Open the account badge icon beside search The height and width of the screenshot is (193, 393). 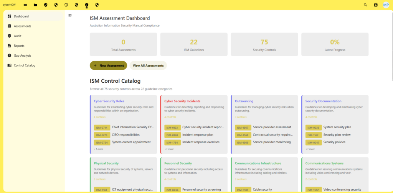click(376, 5)
